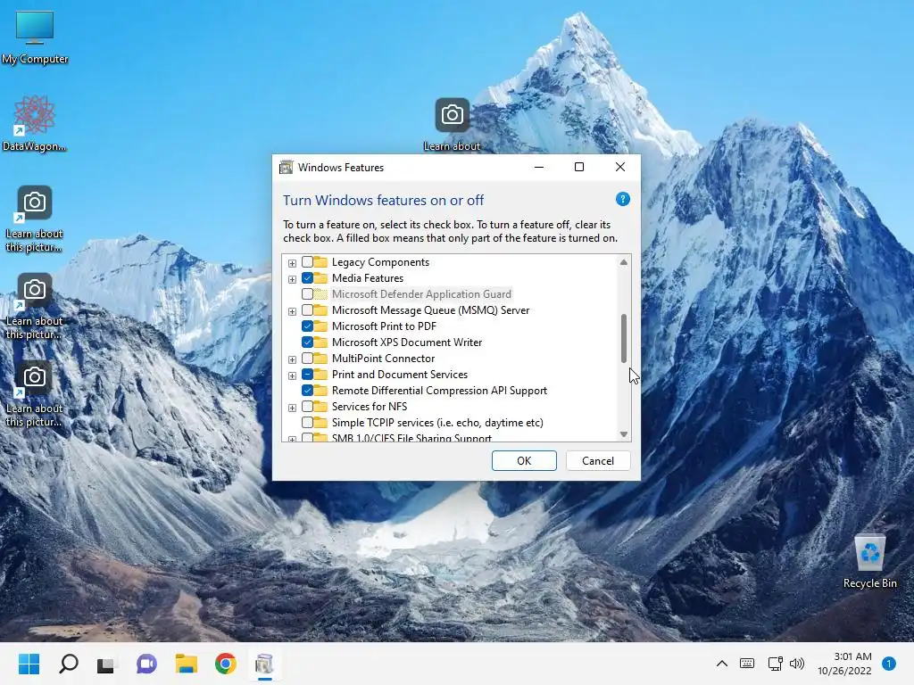
Task: Open the My Computer desktop icon
Action: tap(35, 37)
